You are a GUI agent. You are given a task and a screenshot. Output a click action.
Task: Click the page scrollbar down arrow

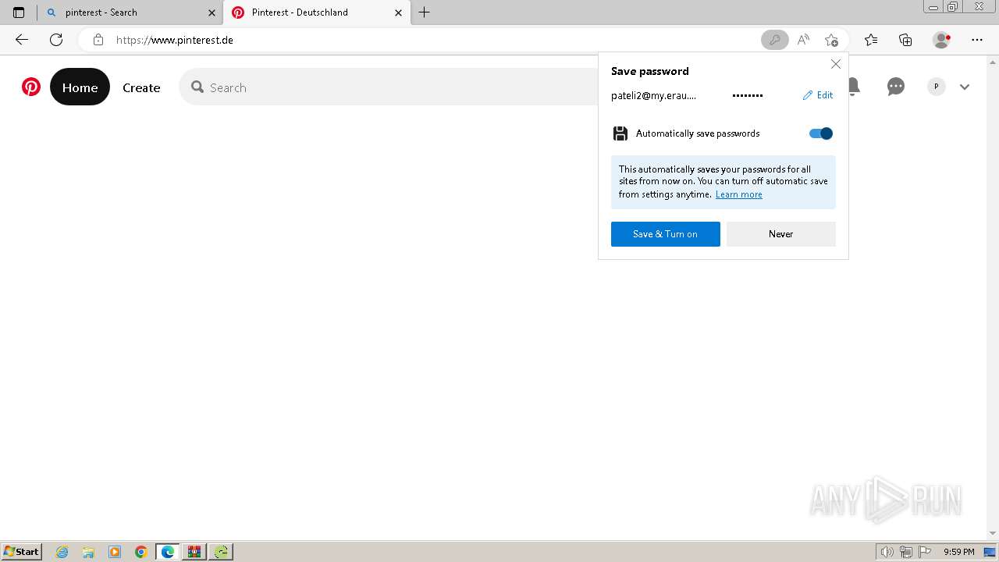point(993,533)
